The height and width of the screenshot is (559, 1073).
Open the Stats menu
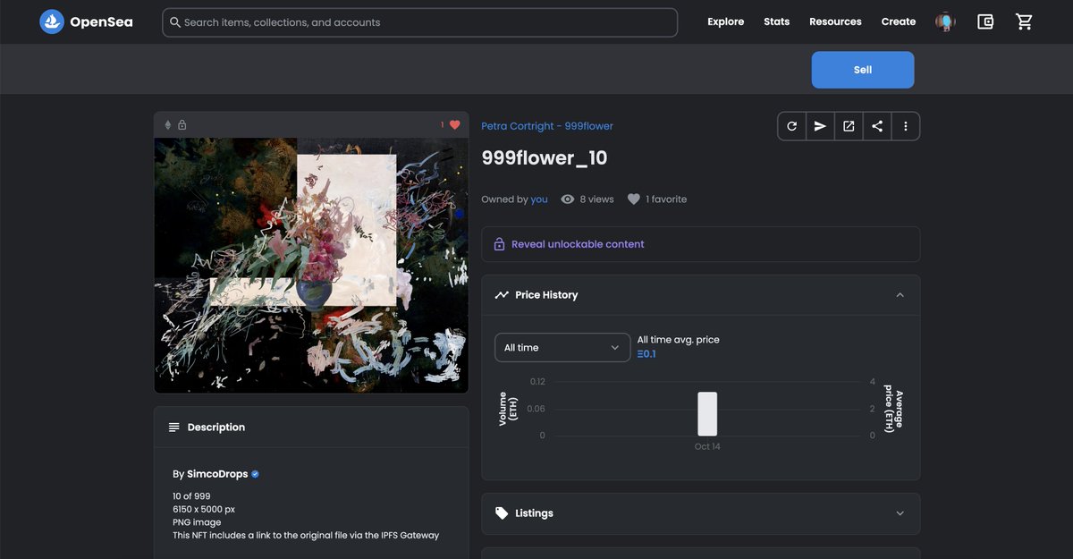777,21
